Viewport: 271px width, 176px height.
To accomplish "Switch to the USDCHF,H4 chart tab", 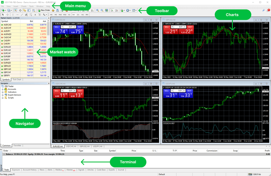I will [71, 146].
